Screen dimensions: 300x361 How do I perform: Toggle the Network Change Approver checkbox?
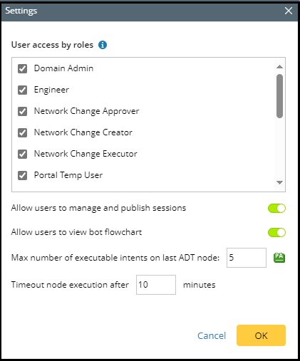click(23, 111)
